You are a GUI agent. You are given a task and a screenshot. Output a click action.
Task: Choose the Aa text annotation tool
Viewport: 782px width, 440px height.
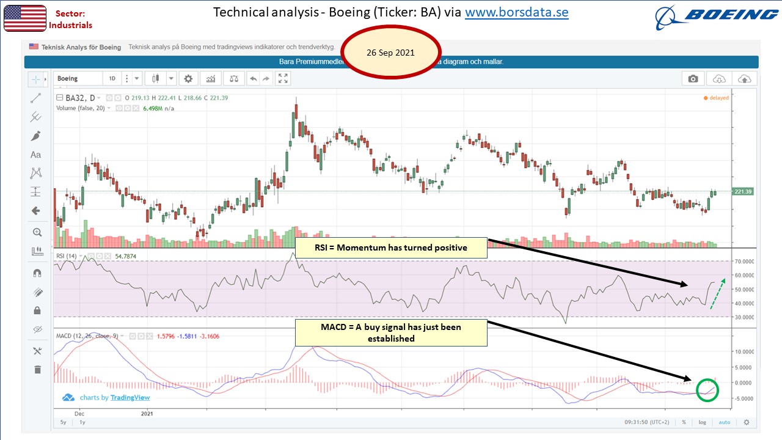point(36,155)
